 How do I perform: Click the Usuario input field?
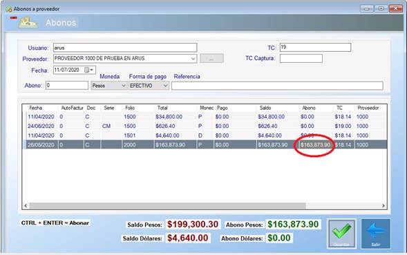[x=125, y=48]
